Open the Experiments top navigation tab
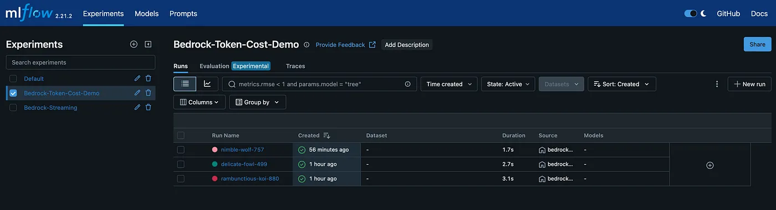Viewport: 776px width, 210px height. point(103,13)
